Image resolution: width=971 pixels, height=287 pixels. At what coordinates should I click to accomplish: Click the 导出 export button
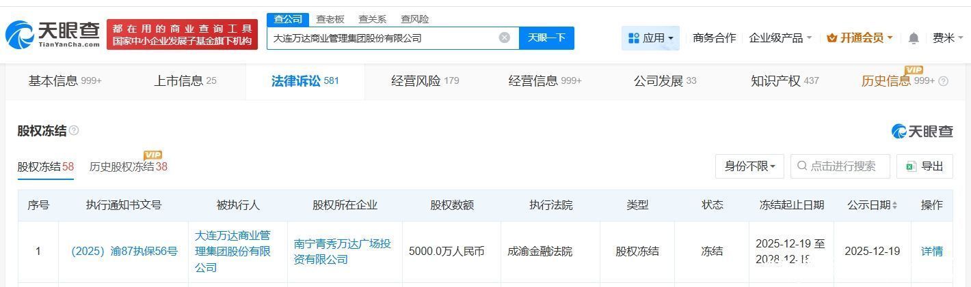(925, 166)
